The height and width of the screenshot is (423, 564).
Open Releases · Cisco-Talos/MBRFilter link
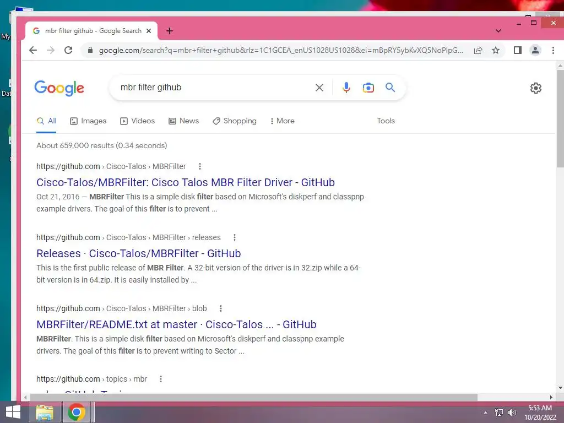coord(138,253)
